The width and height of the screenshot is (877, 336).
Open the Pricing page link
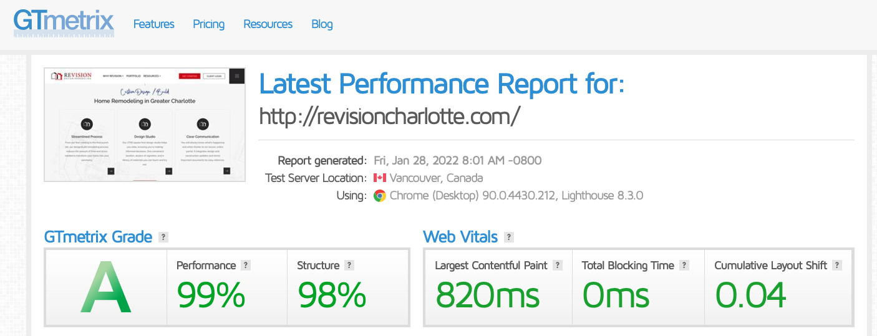click(208, 24)
